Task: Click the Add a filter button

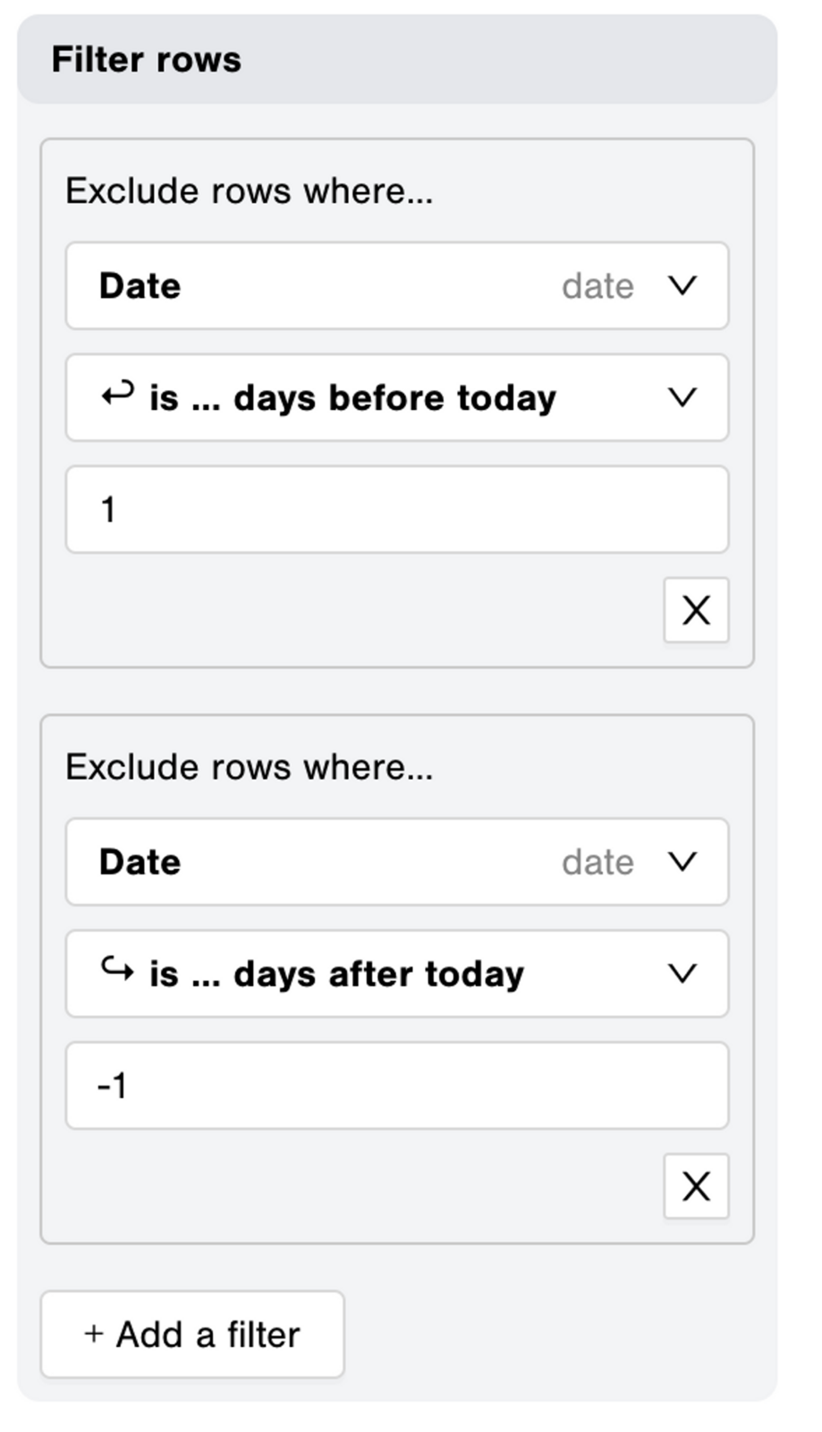Action: (x=192, y=1334)
